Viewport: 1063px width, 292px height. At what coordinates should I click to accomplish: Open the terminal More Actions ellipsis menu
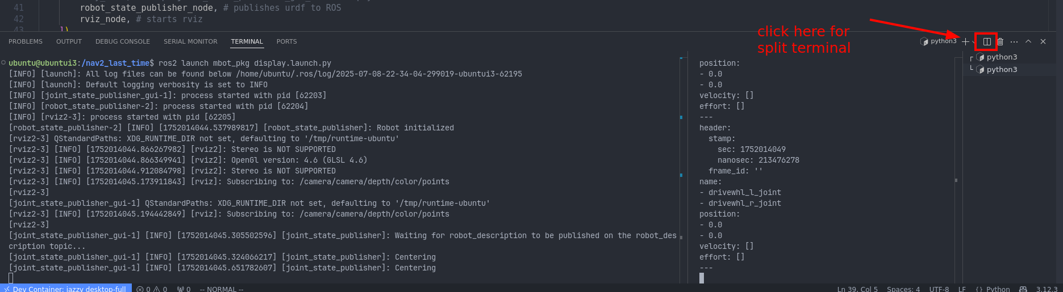coord(1014,41)
